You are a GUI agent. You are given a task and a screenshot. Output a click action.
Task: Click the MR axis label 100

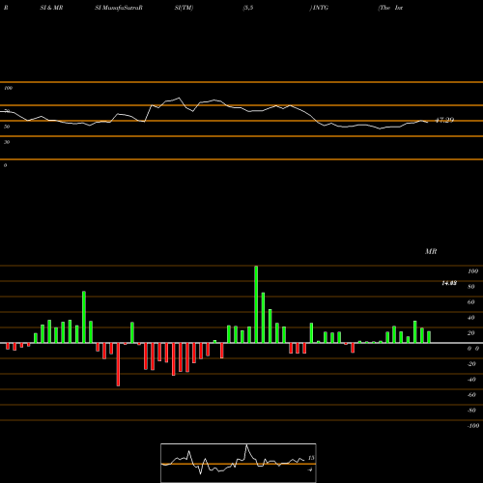[473, 271]
